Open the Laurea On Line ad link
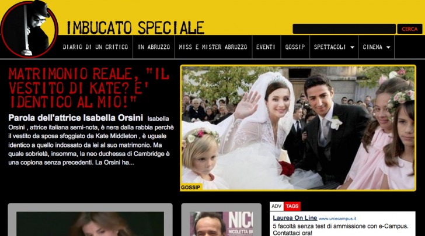Viewport: 425px width, 236px height. pos(295,218)
